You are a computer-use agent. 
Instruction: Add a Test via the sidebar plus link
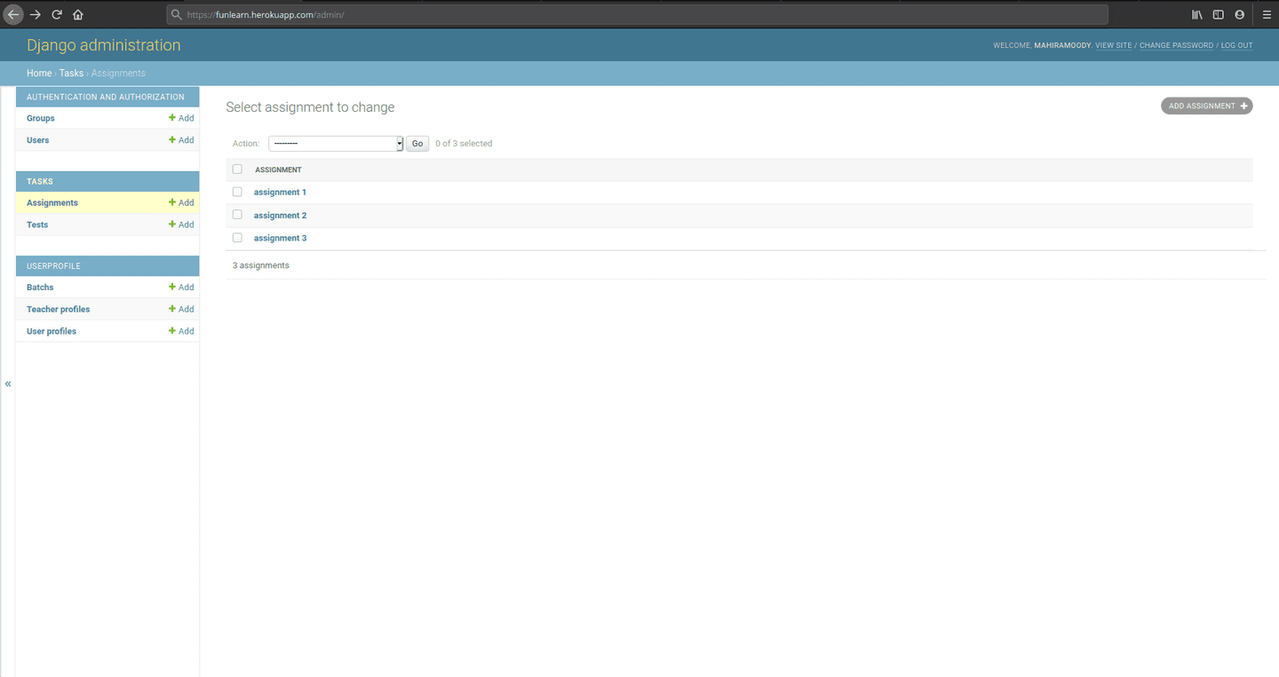pos(181,224)
